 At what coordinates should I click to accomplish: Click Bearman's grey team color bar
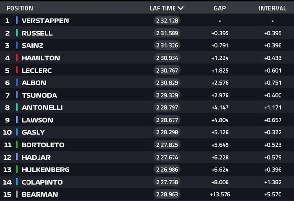(17, 194)
